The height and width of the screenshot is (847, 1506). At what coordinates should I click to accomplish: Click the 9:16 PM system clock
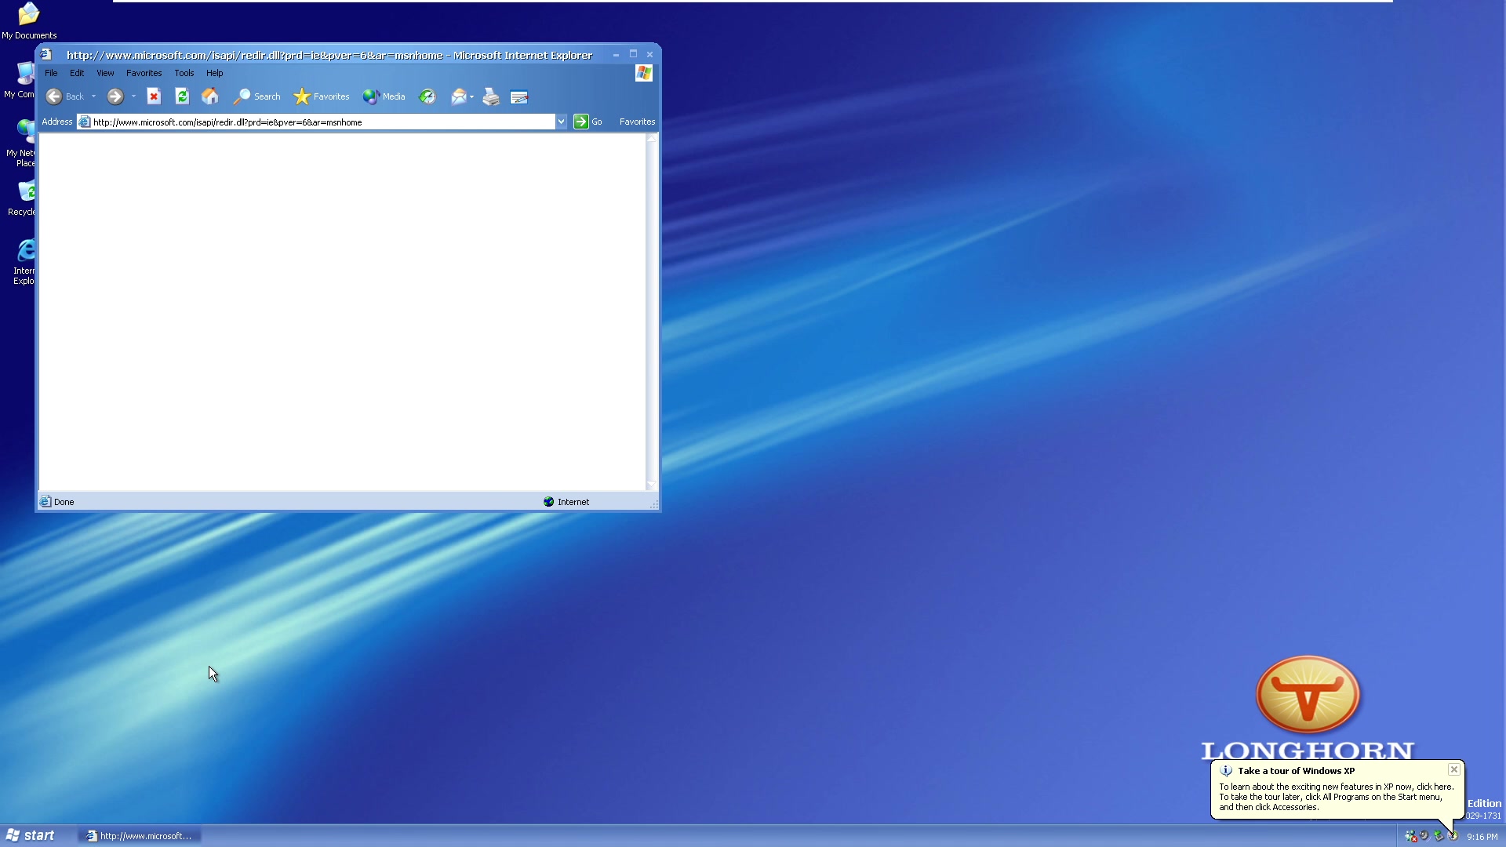tap(1482, 837)
